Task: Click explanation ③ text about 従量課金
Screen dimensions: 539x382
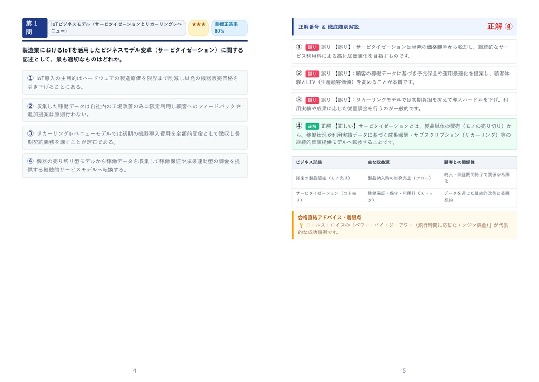Action: [402, 104]
